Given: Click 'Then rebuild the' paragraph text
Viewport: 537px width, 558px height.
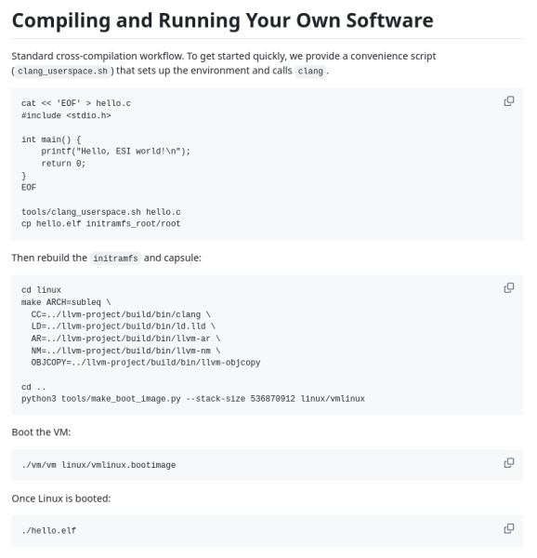Looking at the screenshot, I should (x=49, y=258).
